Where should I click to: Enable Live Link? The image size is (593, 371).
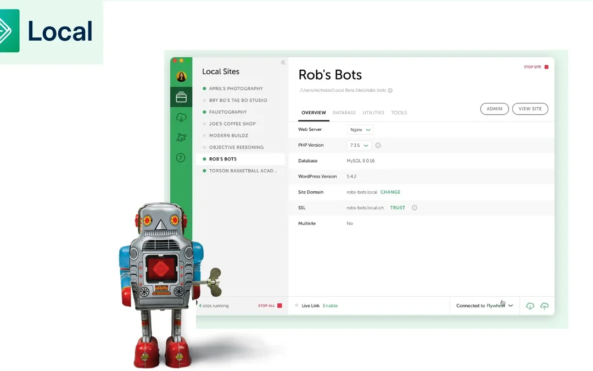[330, 306]
